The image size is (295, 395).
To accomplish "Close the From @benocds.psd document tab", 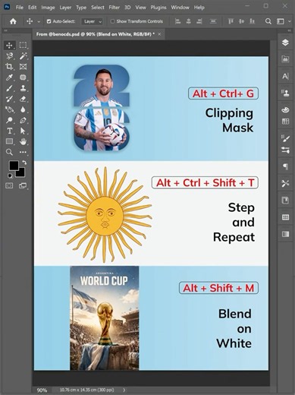I will click(159, 34).
